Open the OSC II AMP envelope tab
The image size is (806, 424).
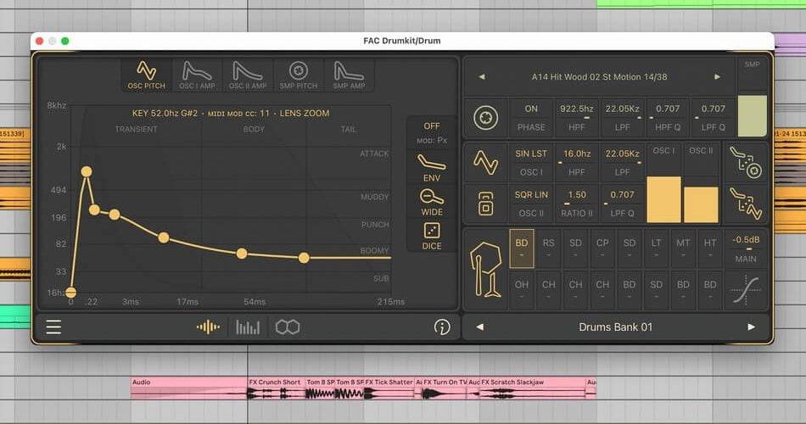pos(247,75)
